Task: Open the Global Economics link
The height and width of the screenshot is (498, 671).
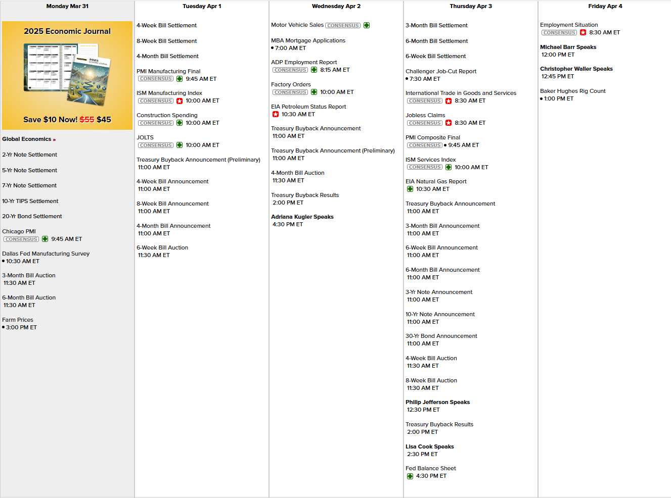Action: point(29,139)
